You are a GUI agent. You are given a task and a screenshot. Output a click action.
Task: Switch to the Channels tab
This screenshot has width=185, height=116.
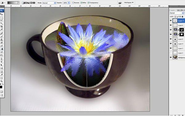(x=178, y=10)
